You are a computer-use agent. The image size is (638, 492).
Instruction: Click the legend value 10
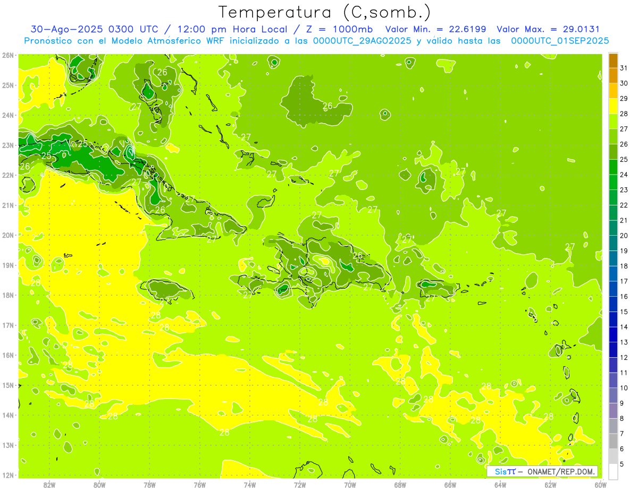coord(624,388)
